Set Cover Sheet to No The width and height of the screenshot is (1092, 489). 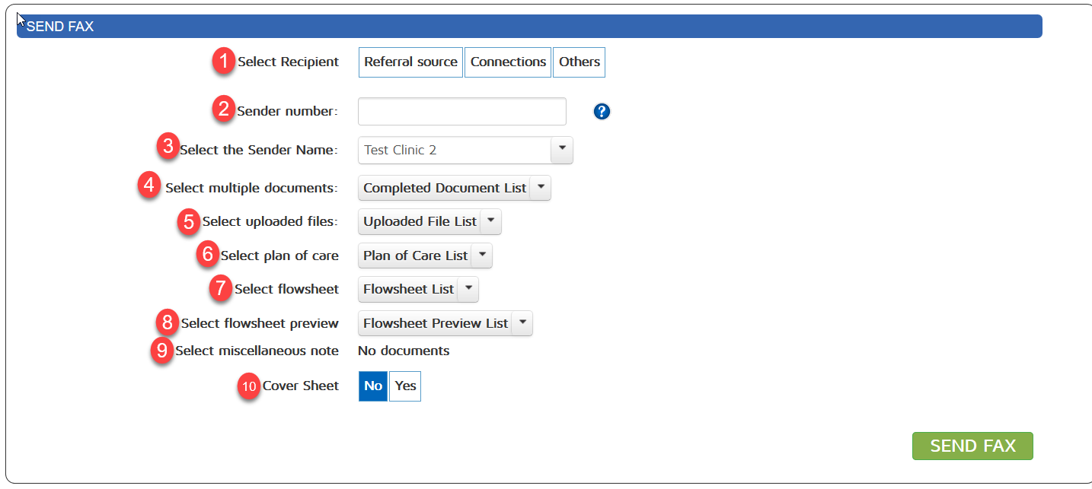point(373,386)
